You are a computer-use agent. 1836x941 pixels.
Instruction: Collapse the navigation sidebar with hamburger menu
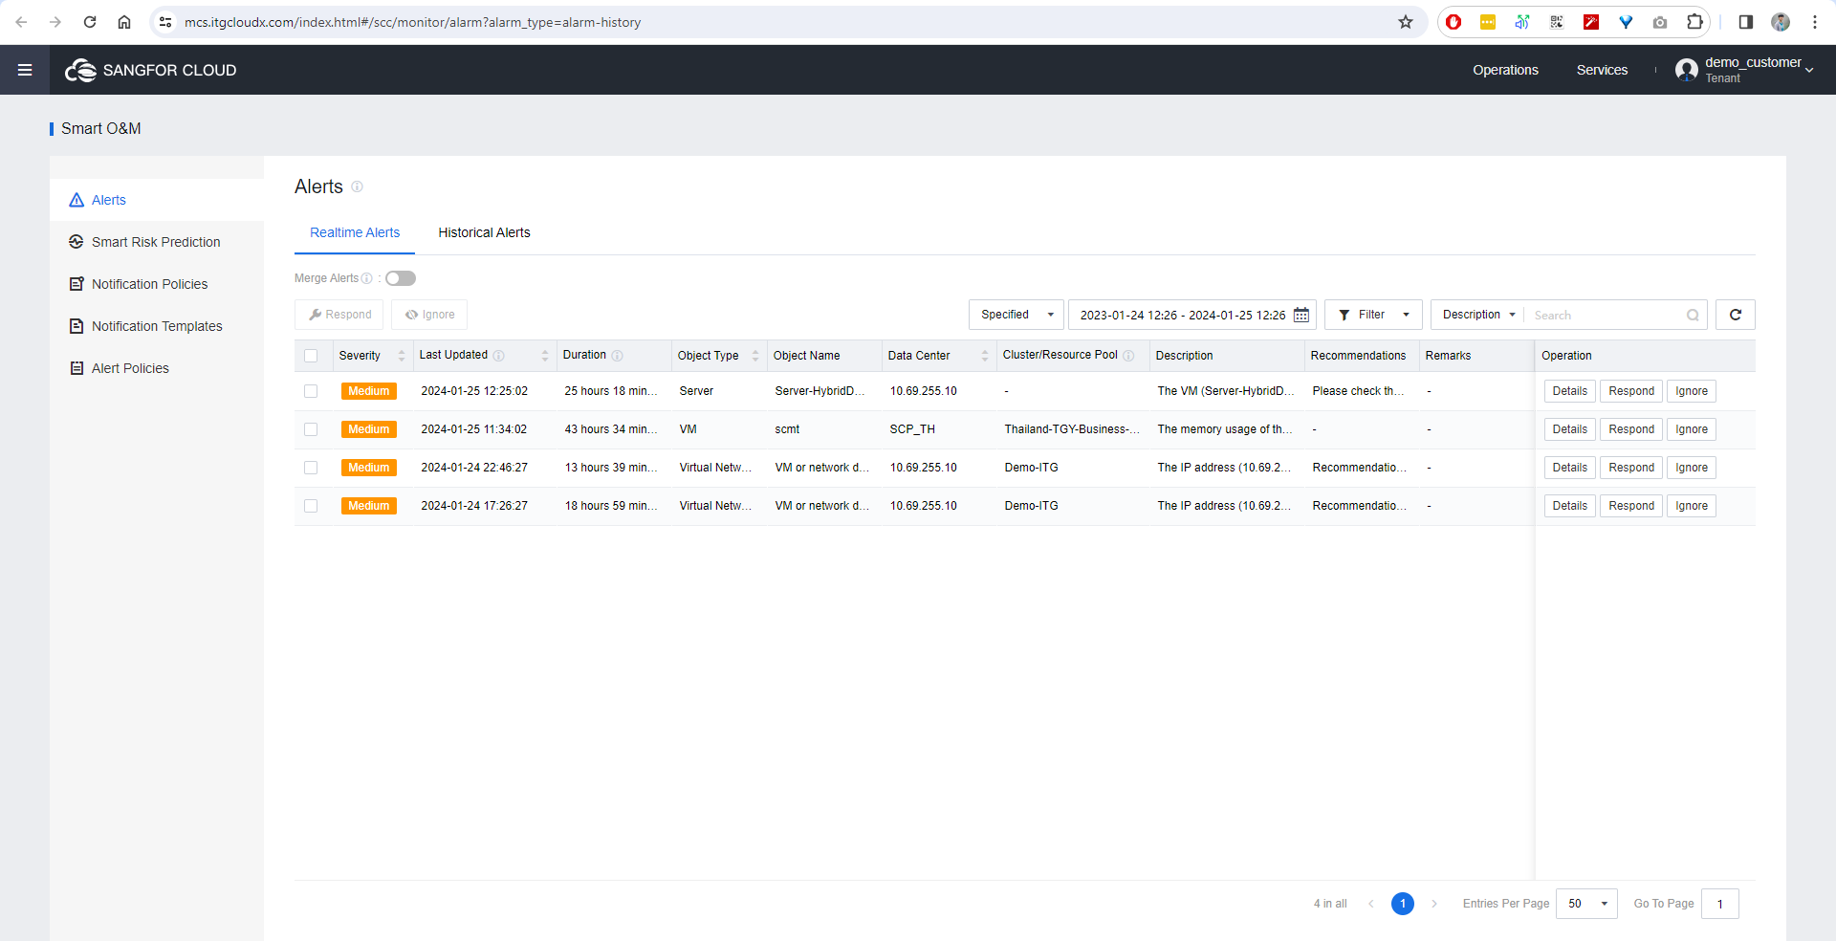pyautogui.click(x=25, y=69)
